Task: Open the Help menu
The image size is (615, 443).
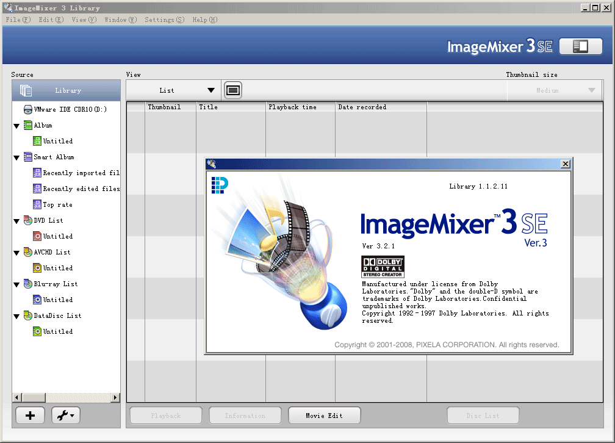Action: click(x=205, y=20)
